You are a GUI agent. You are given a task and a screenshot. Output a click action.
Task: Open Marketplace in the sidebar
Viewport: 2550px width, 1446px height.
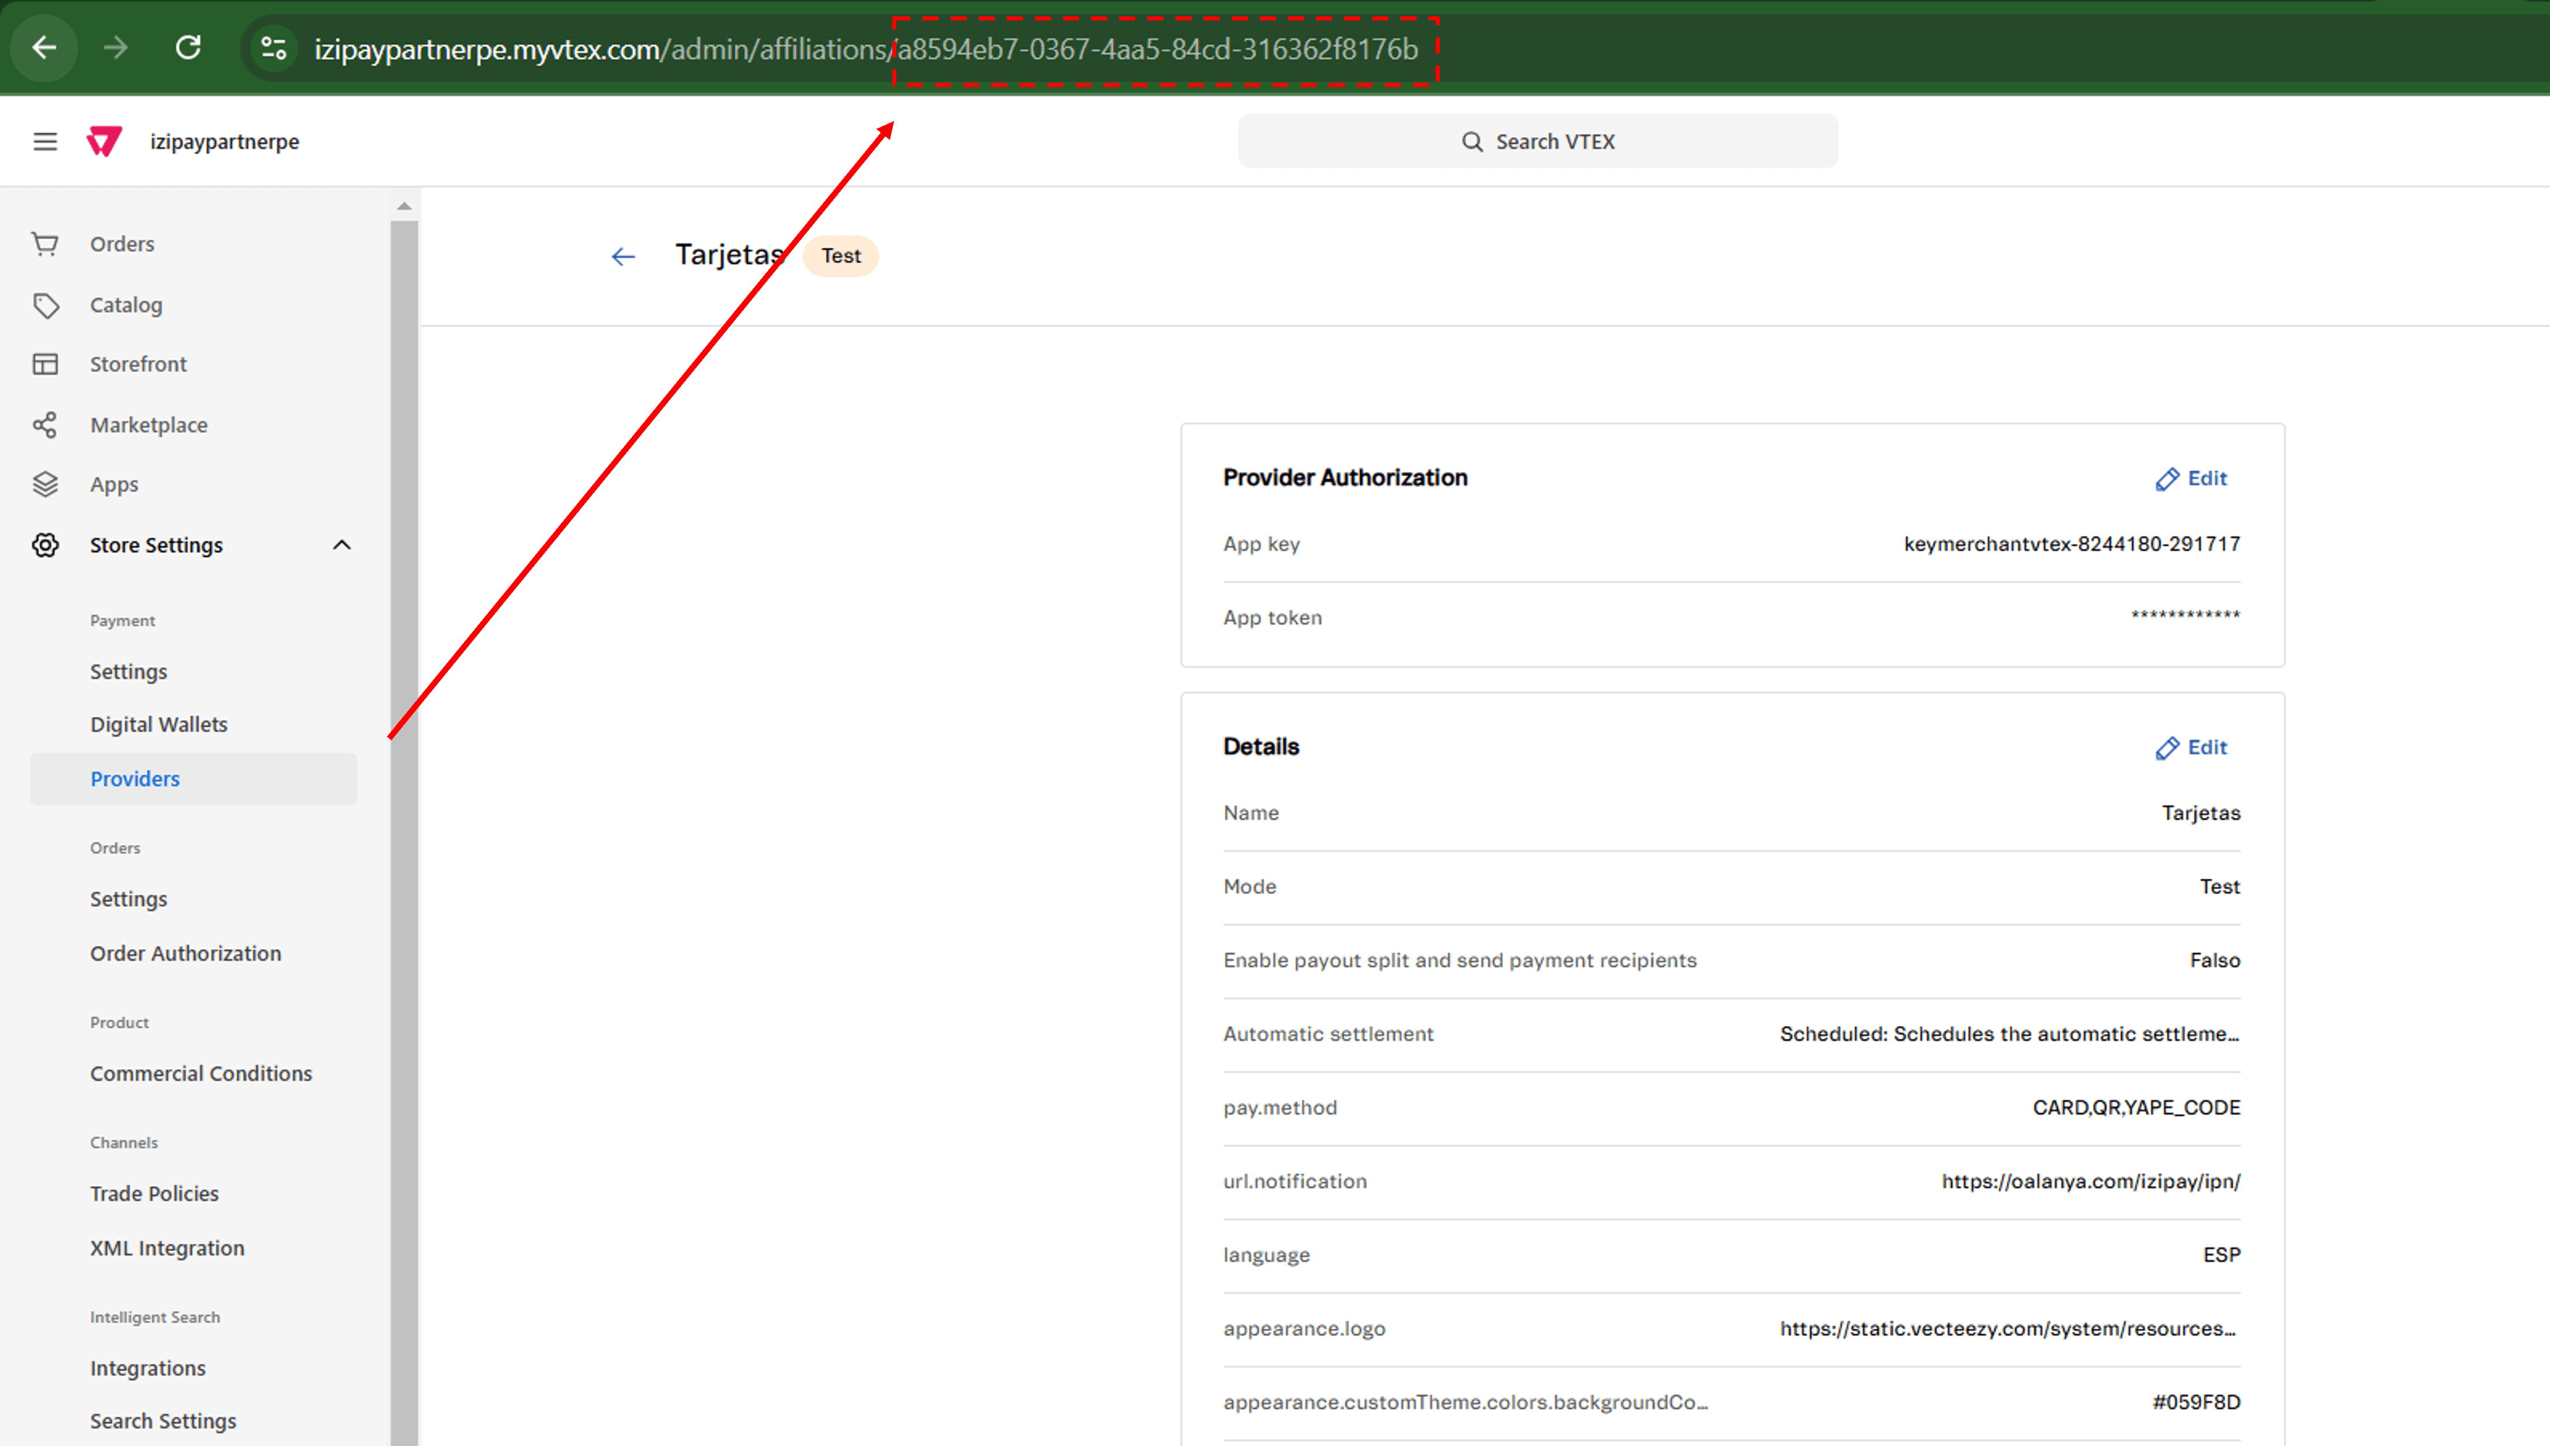click(x=149, y=424)
